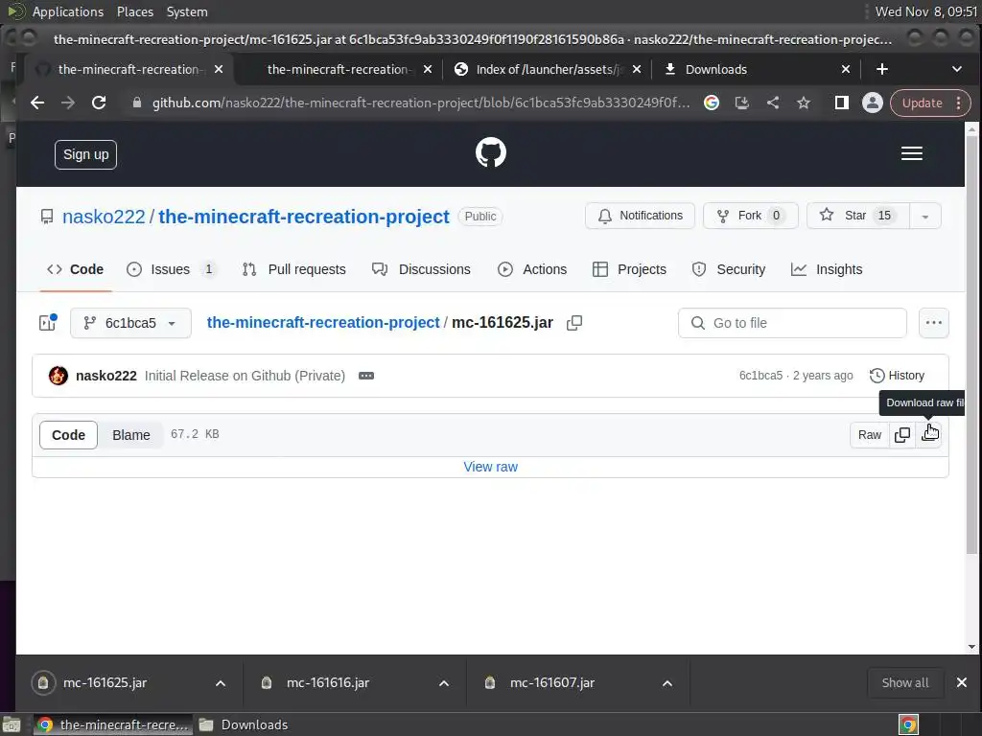Open the Star lists dropdown arrow
982x736 pixels.
pos(925,216)
